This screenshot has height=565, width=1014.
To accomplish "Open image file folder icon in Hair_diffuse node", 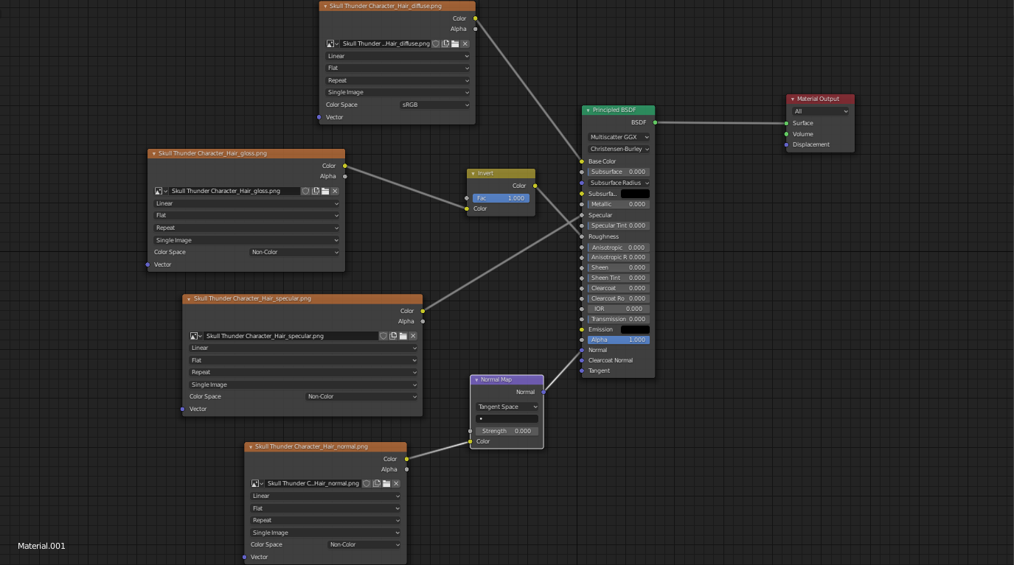I will click(x=455, y=43).
